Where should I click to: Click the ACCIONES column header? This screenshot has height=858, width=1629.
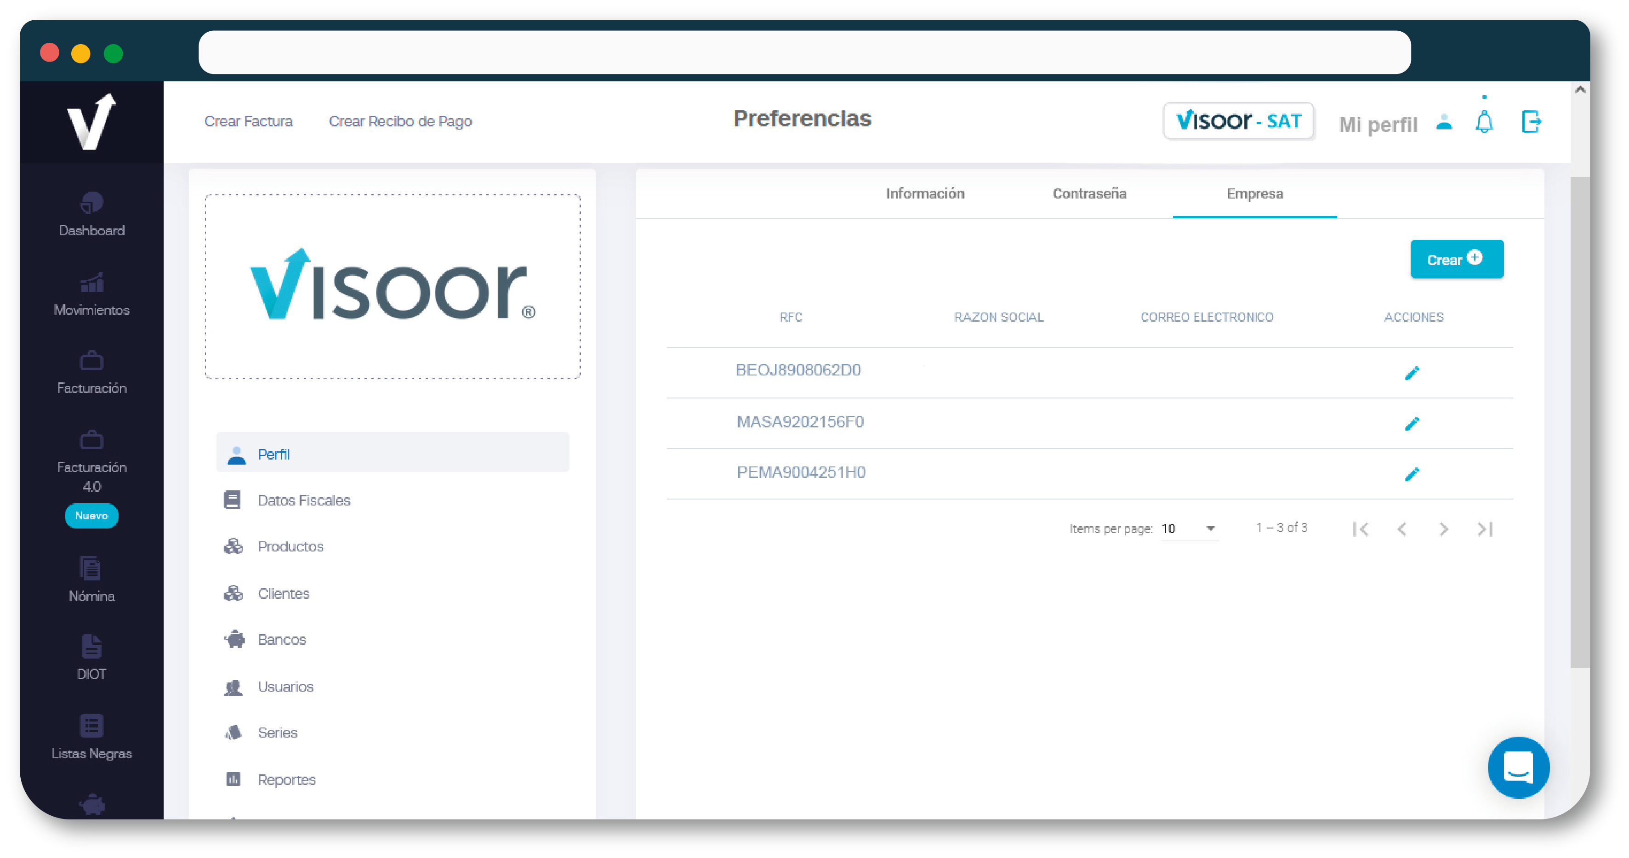[x=1413, y=317]
